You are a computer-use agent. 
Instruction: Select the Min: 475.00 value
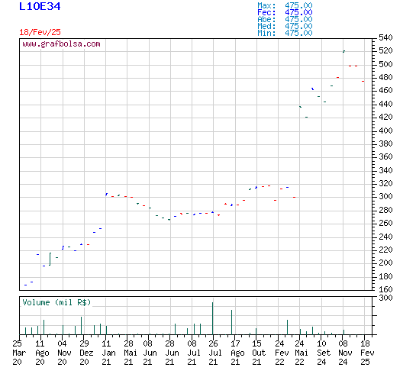click(285, 33)
